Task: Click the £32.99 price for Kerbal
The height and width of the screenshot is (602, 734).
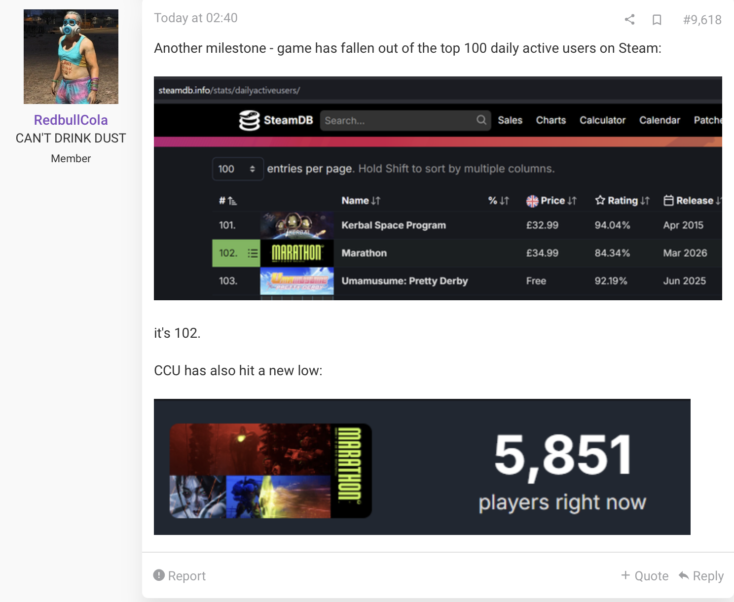Action: tap(542, 225)
